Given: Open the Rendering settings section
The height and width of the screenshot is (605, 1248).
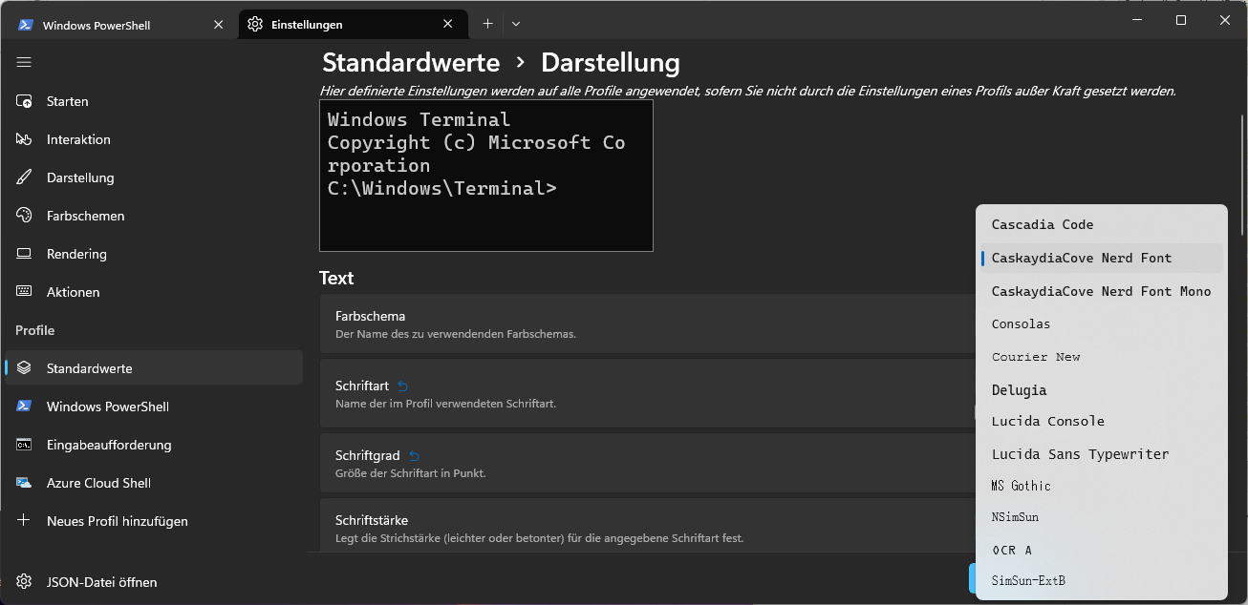Looking at the screenshot, I should click(78, 254).
